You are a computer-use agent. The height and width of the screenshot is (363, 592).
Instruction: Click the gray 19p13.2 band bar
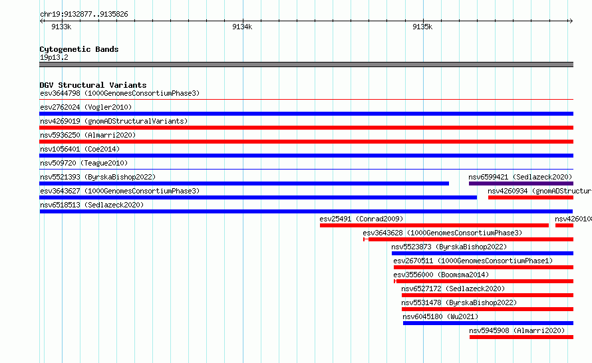click(306, 64)
